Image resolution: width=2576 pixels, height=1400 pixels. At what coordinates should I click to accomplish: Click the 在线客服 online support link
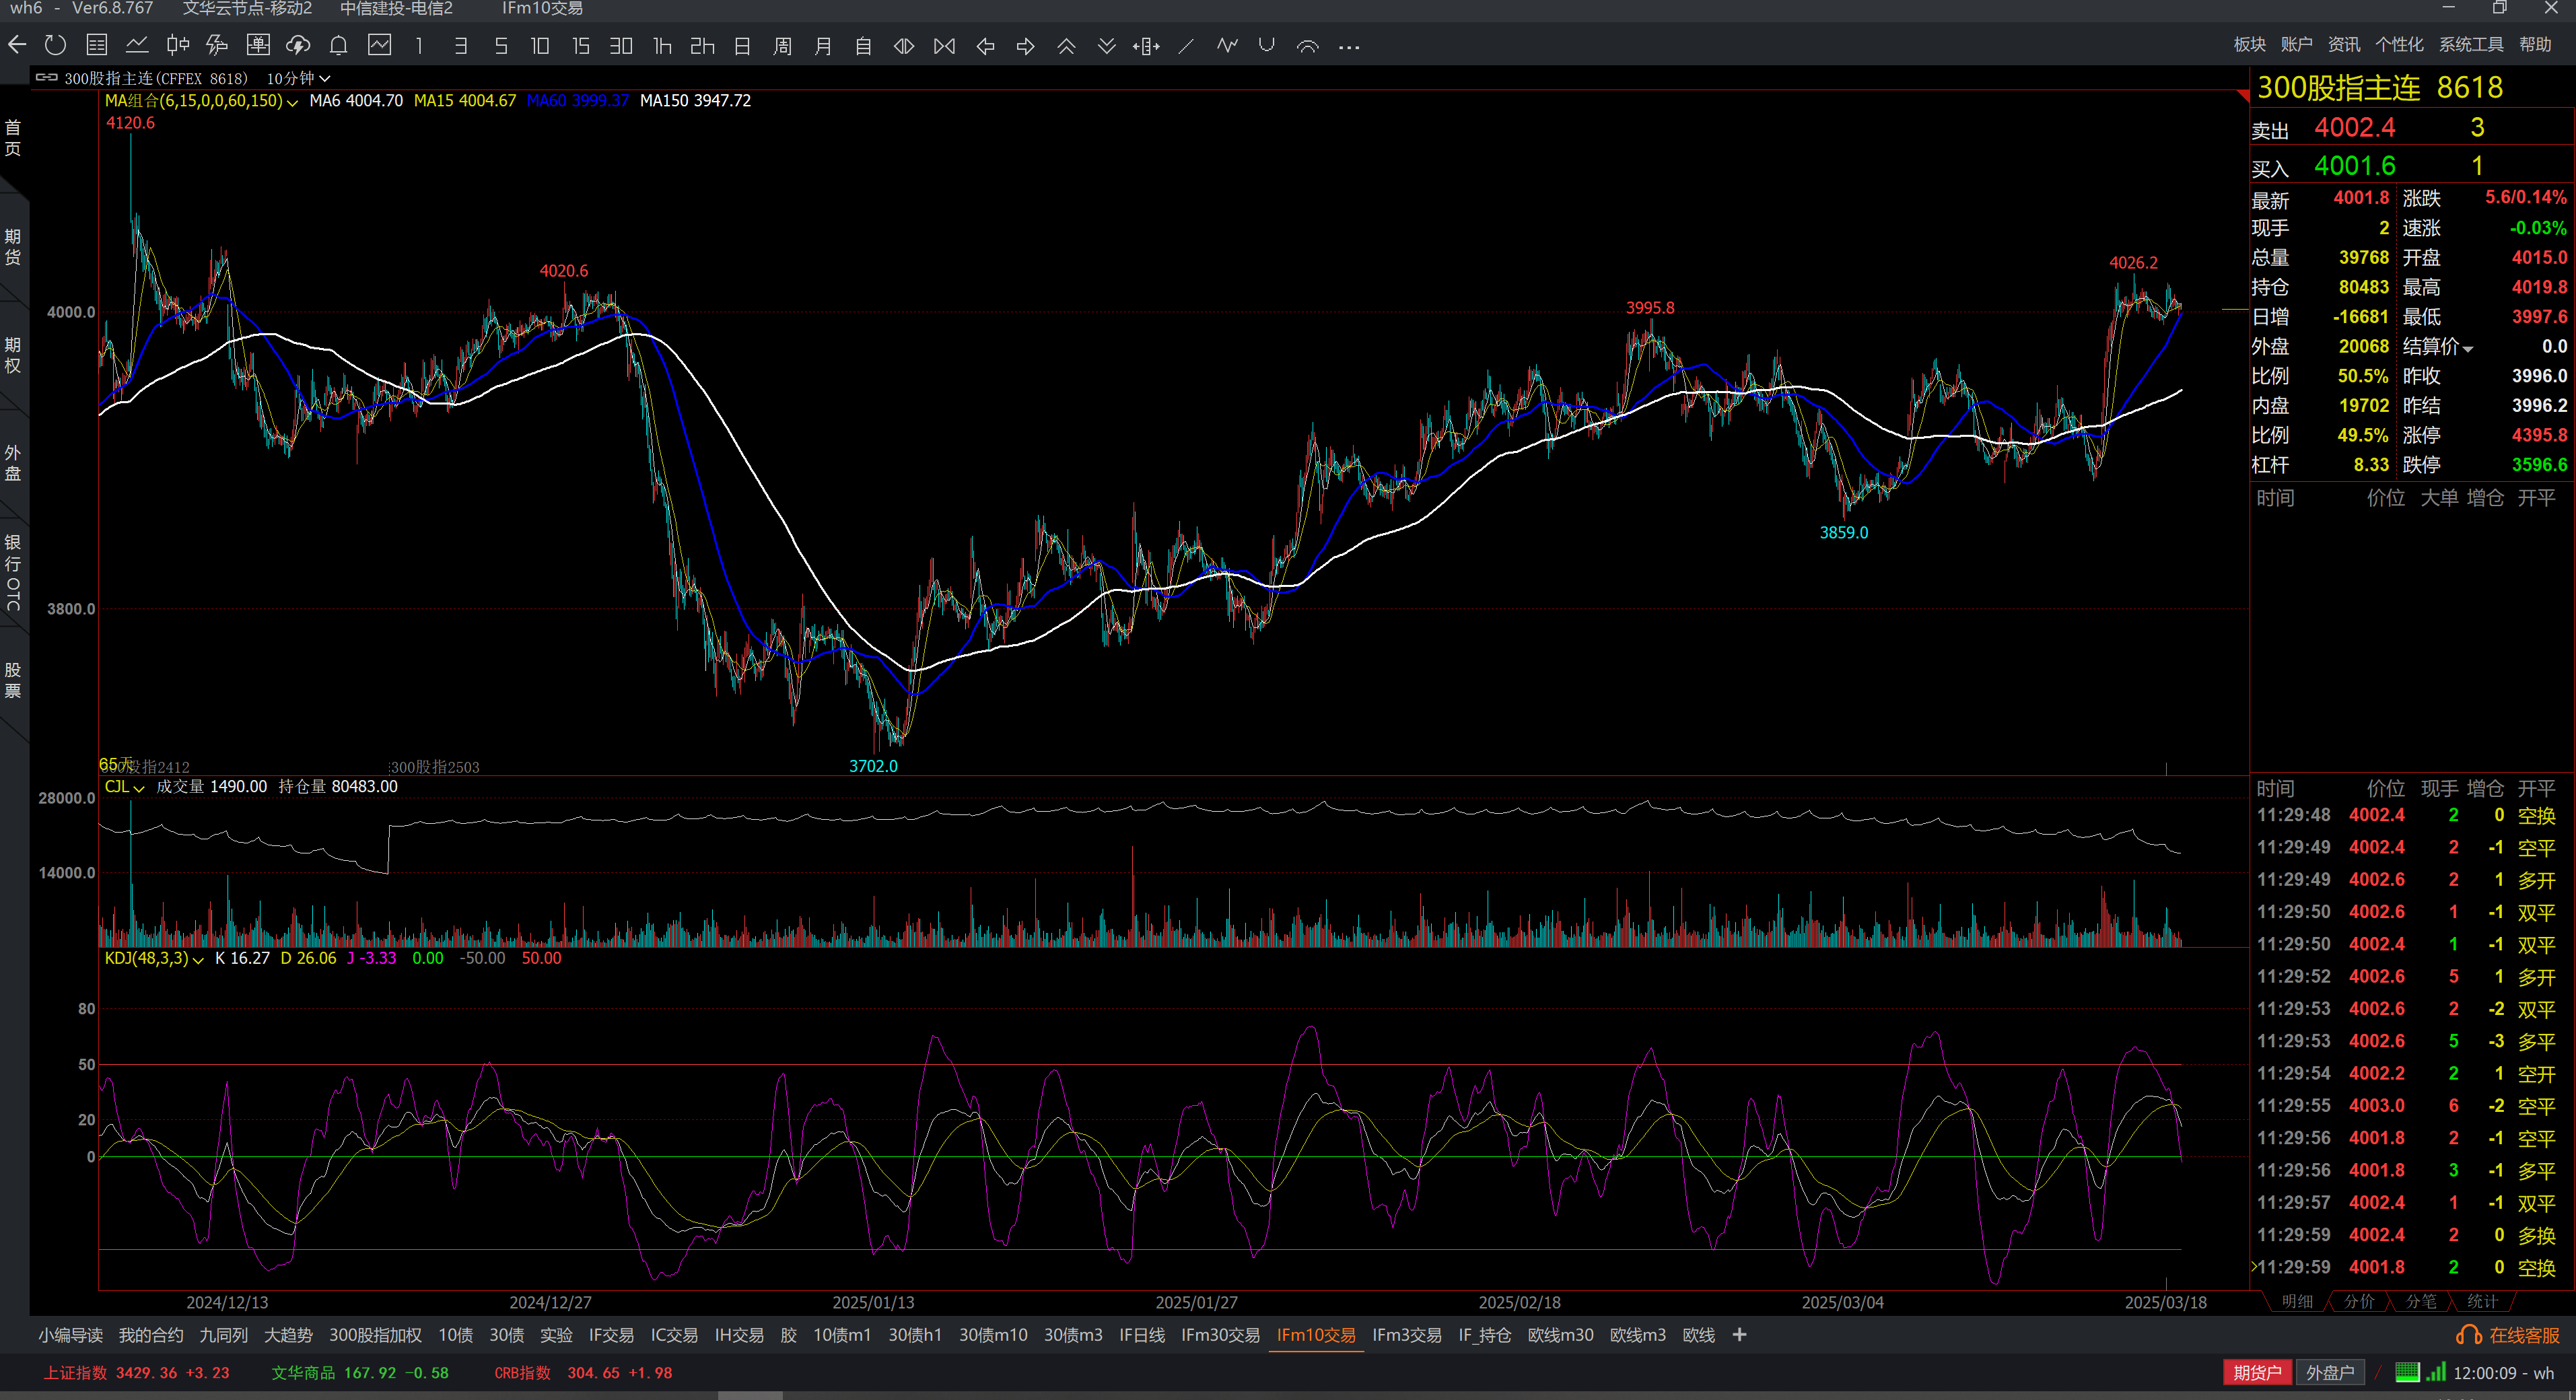[x=2508, y=1334]
